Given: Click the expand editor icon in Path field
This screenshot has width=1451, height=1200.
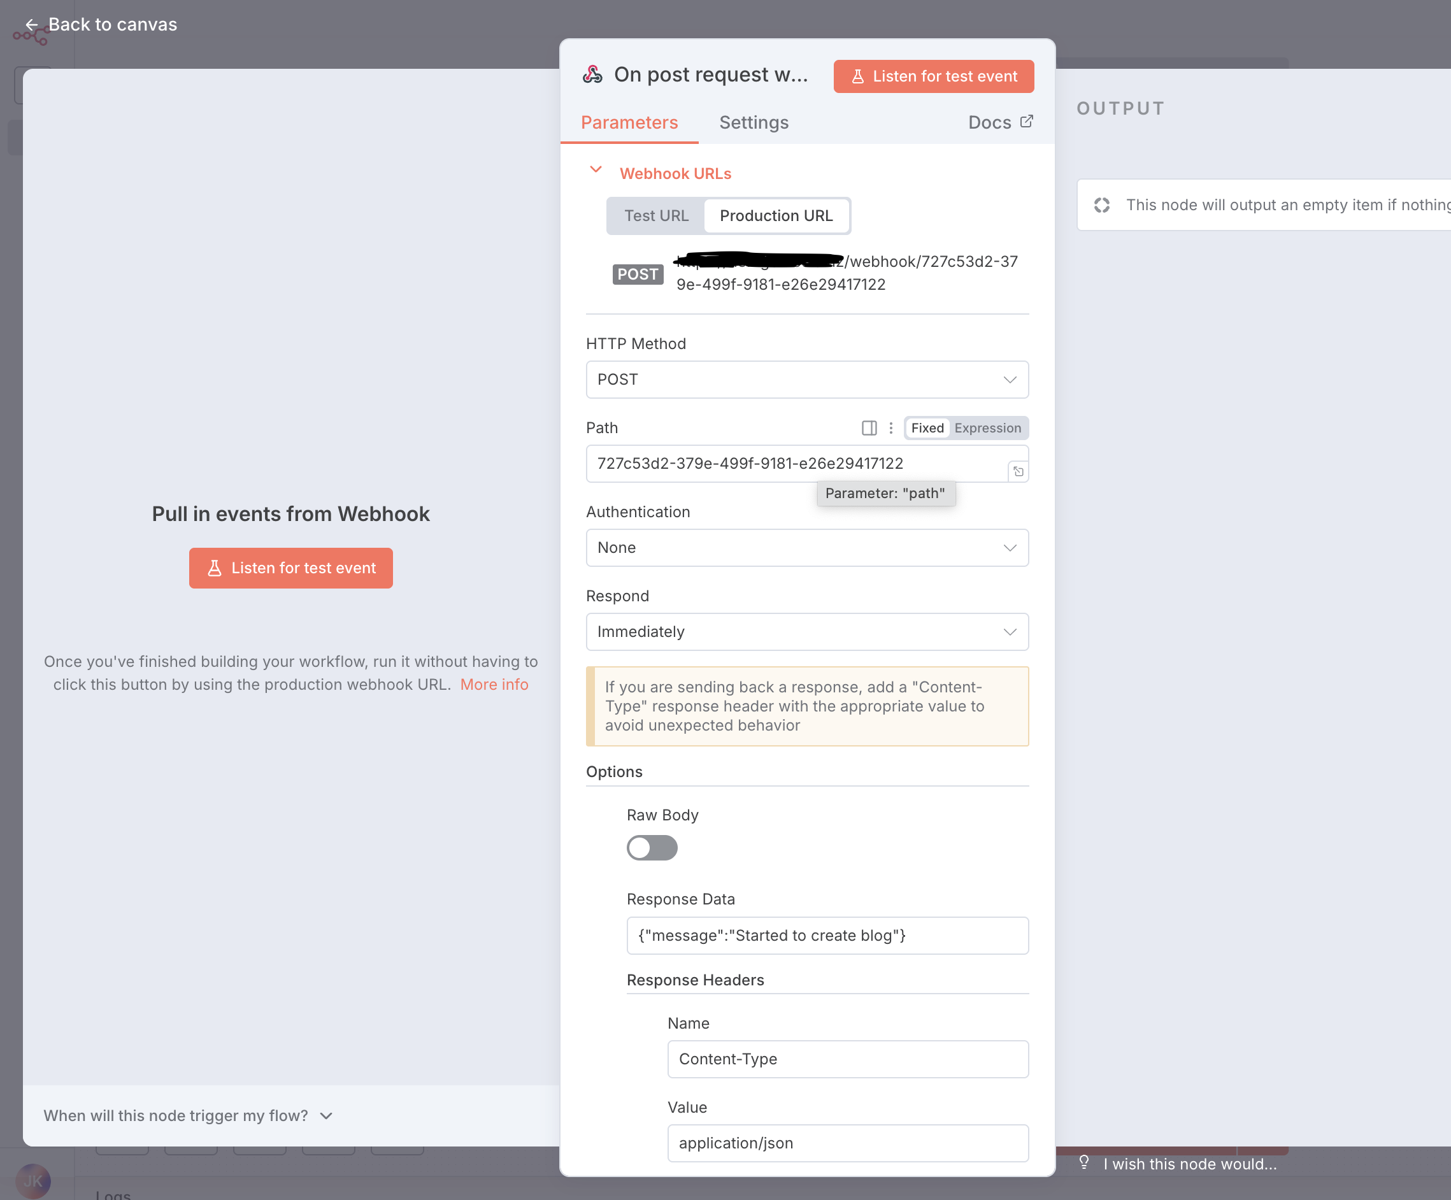Looking at the screenshot, I should pos(1018,472).
